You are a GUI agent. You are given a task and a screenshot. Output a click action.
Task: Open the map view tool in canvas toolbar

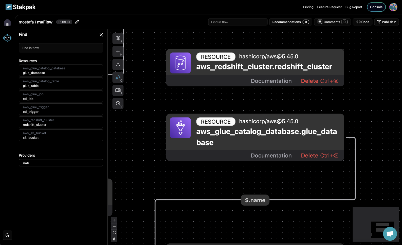[118, 39]
